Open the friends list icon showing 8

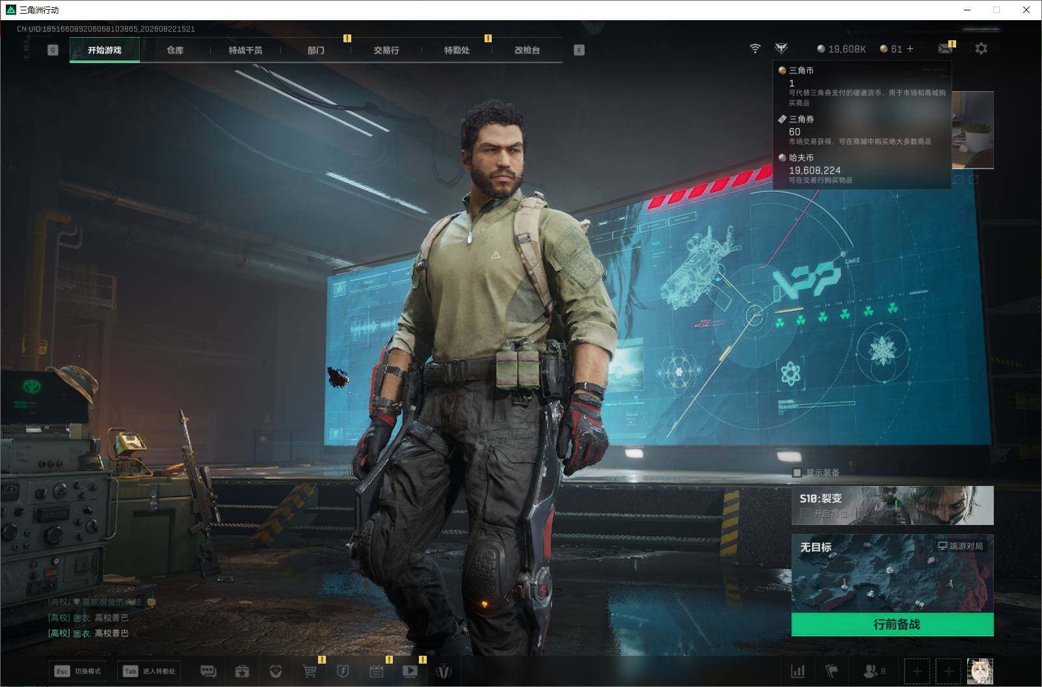[874, 671]
